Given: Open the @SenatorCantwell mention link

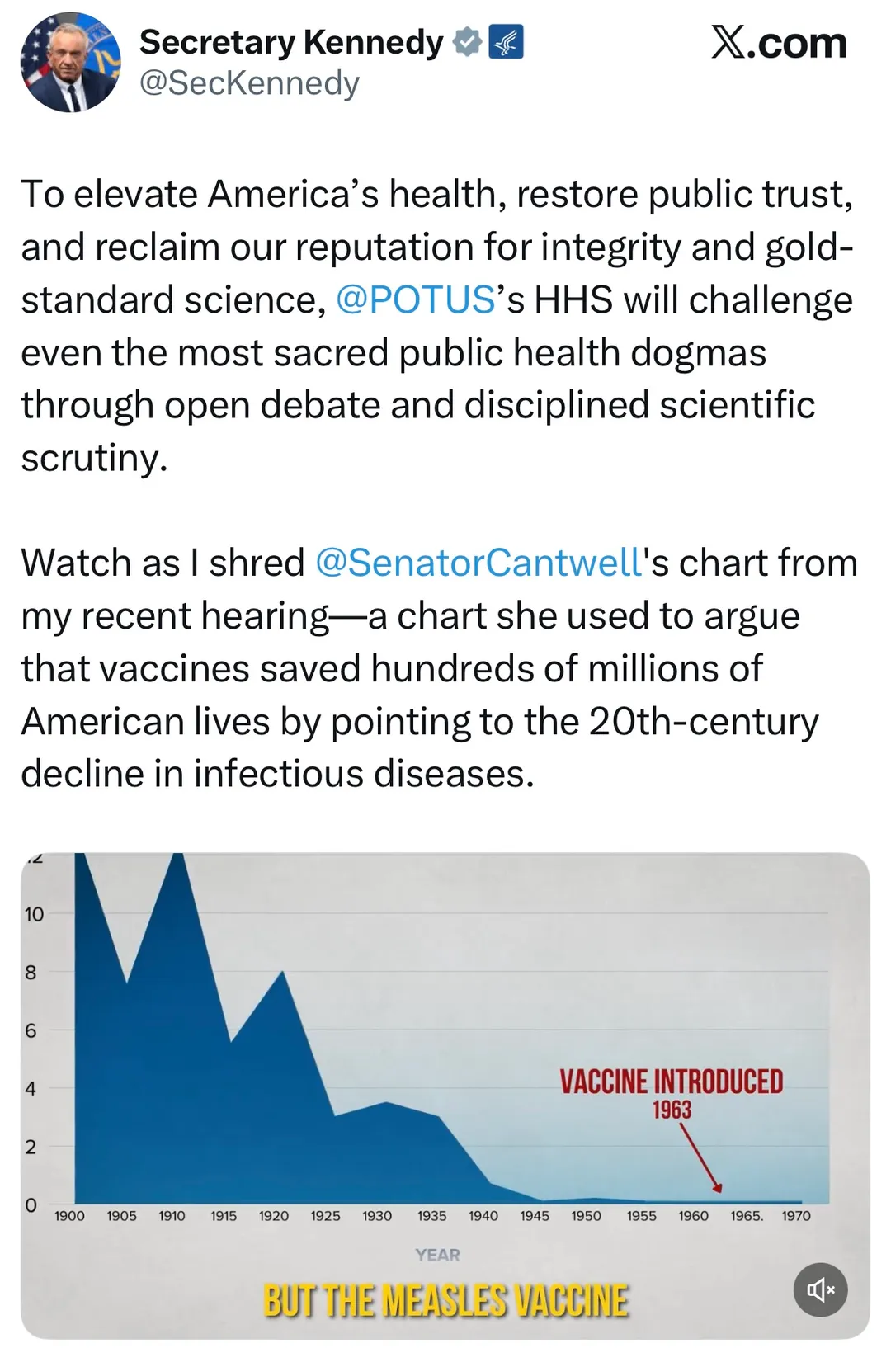Looking at the screenshot, I should pos(478,563).
